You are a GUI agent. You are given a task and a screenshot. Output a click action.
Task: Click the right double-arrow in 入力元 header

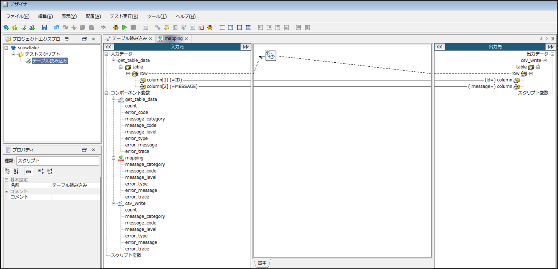pyautogui.click(x=246, y=47)
